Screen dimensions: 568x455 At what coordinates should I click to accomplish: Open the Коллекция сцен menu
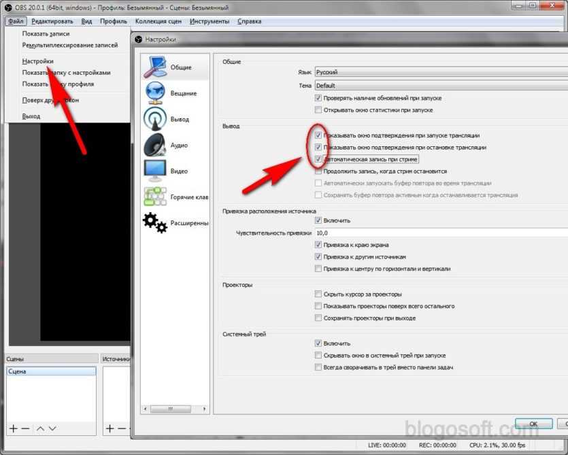158,21
